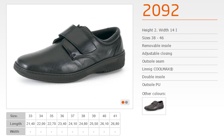Pick size 38 in size chart
The image size is (224, 138).
tap(83, 116)
